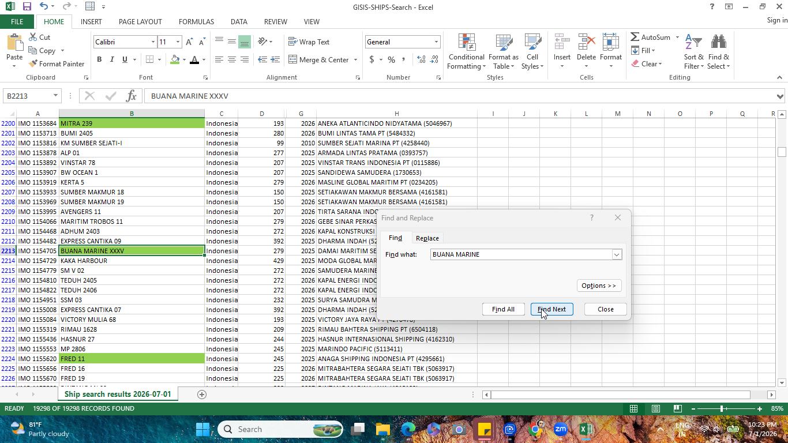Toggle Wrap Text on the cell
Screen dimensions: 788x443
tap(309, 42)
